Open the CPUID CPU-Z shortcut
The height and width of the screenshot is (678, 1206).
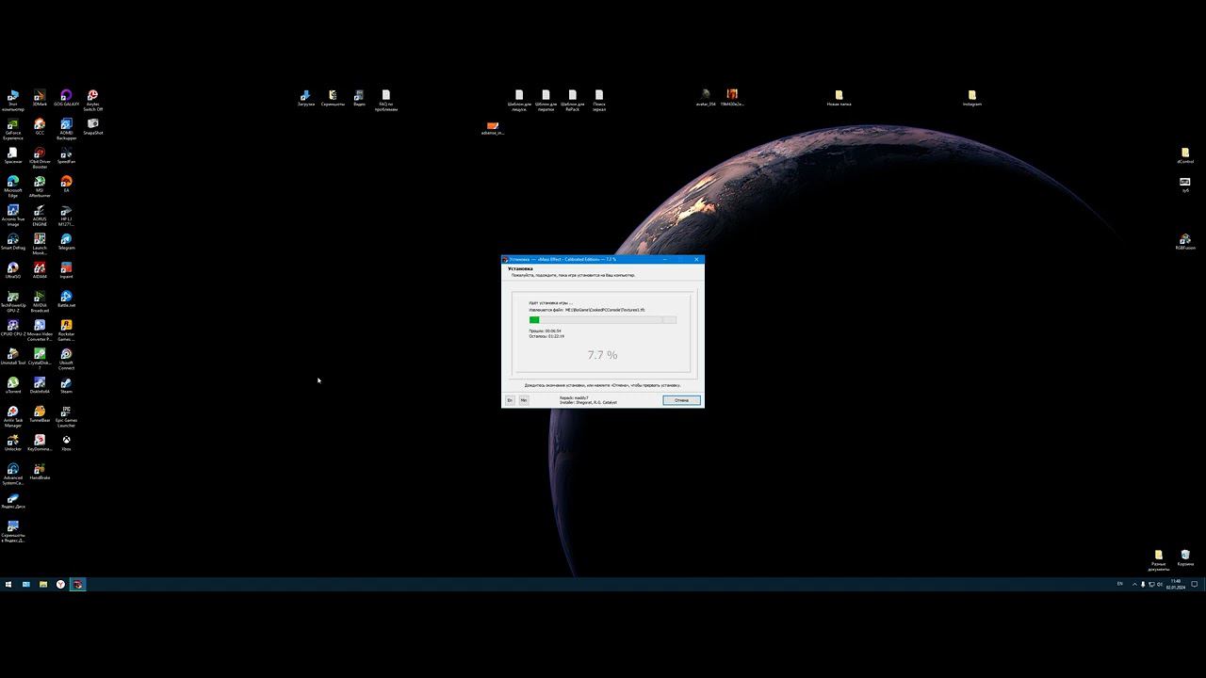13,329
